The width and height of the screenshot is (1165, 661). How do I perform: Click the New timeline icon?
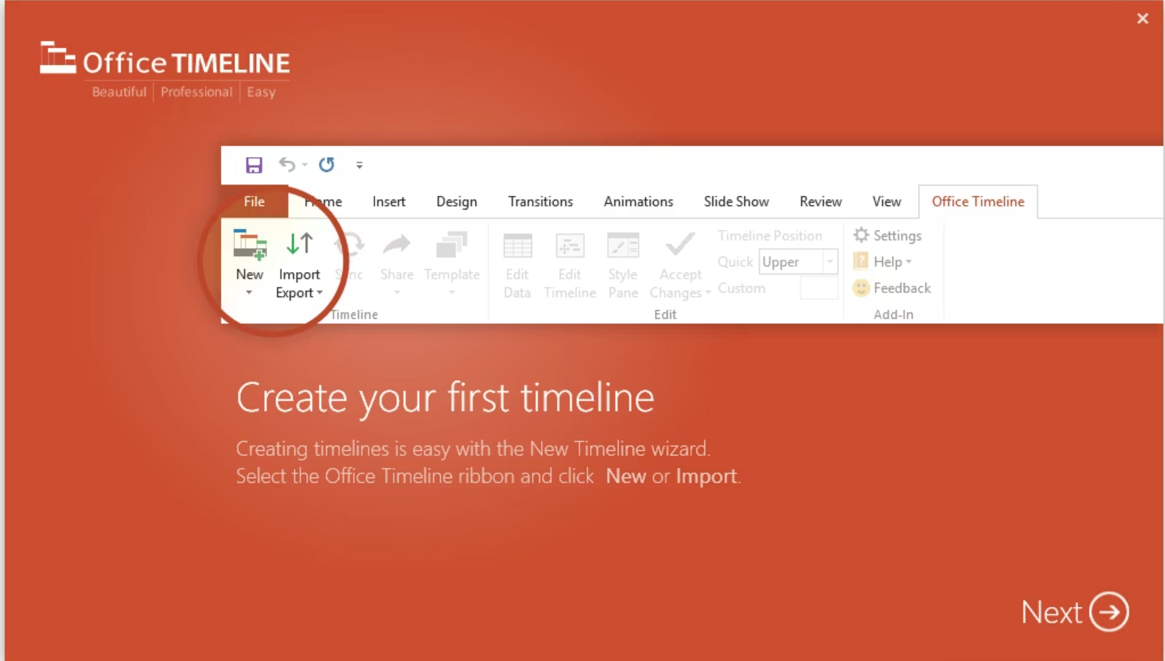pos(249,245)
